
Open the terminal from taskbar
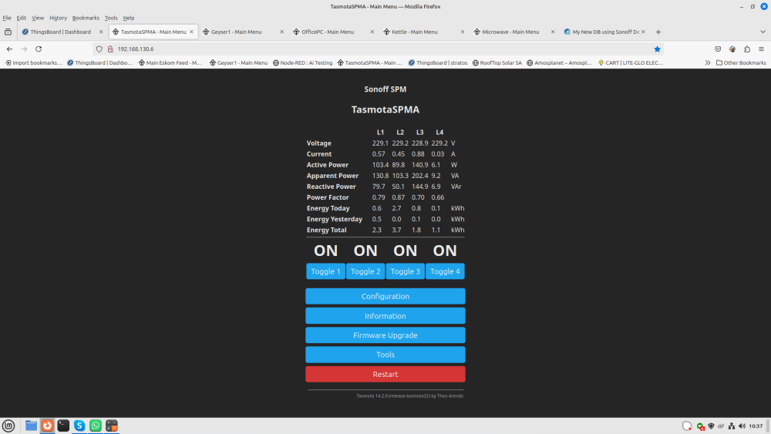(x=63, y=426)
